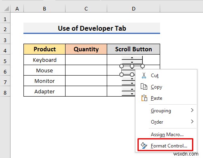The width and height of the screenshot is (203, 158).
Task: Open the Order submenu
Action: coord(166,122)
